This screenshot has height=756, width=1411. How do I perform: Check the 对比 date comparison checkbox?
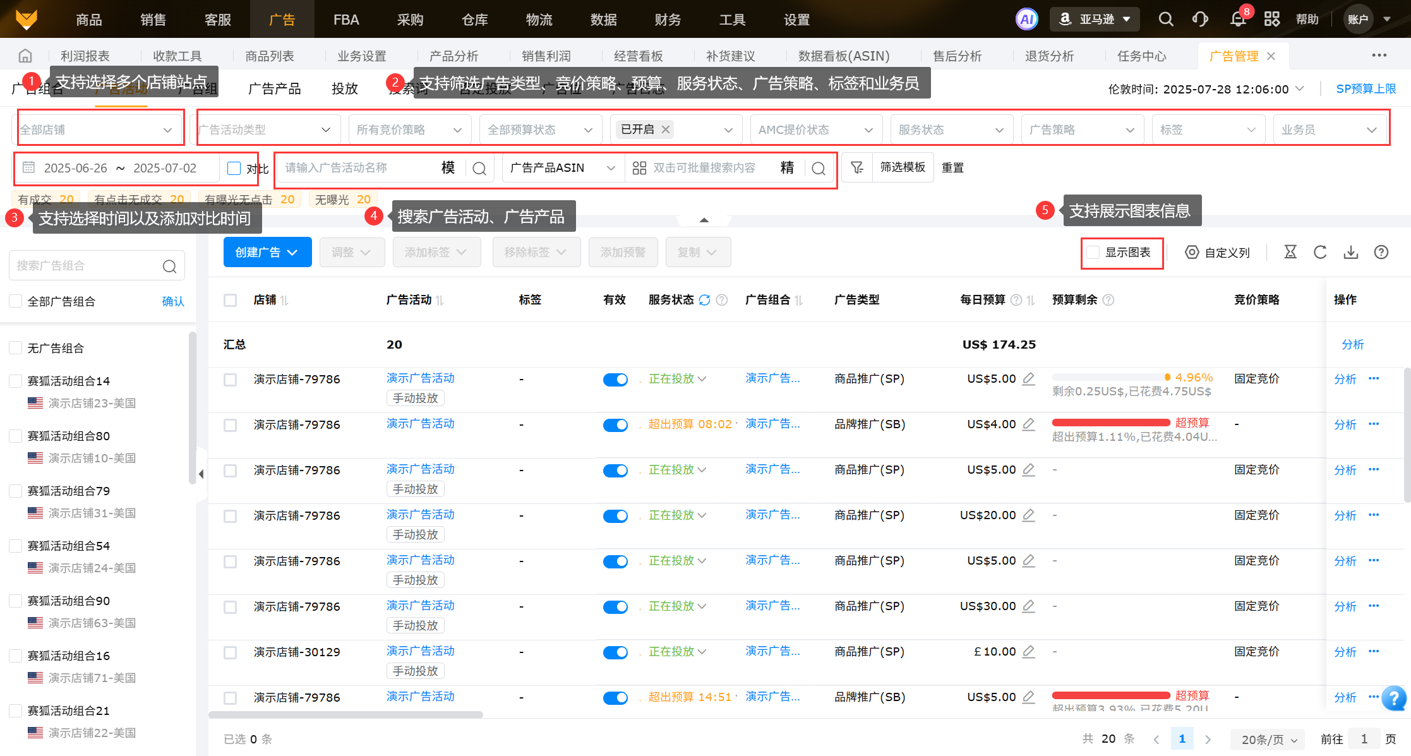(x=234, y=168)
